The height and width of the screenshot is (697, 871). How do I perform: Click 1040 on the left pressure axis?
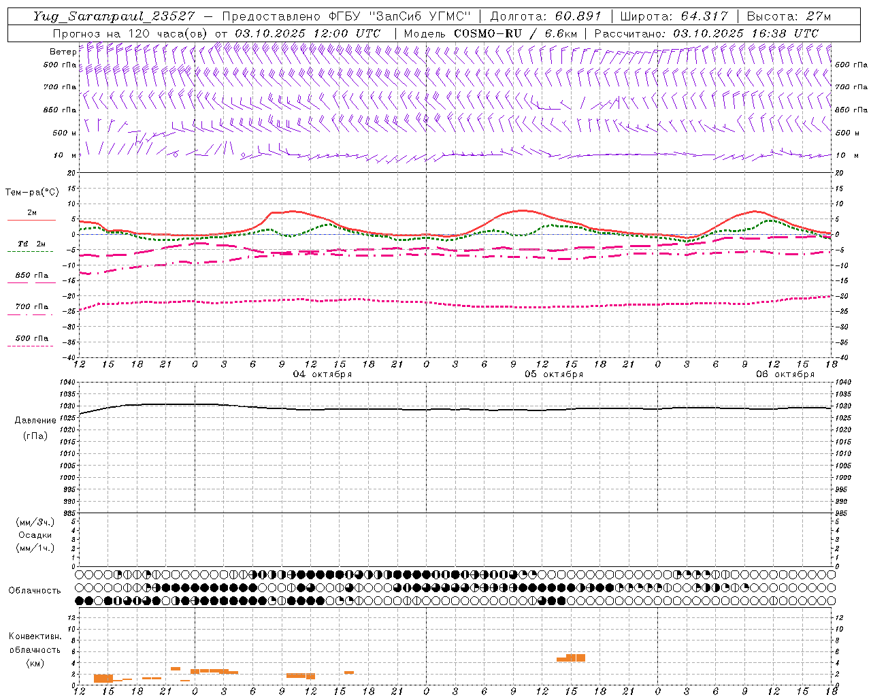(x=69, y=383)
